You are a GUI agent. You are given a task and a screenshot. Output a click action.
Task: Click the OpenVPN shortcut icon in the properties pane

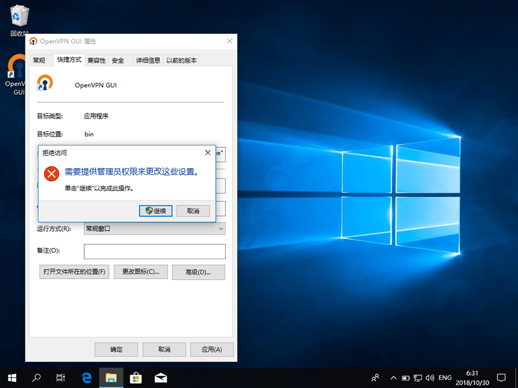(x=45, y=82)
